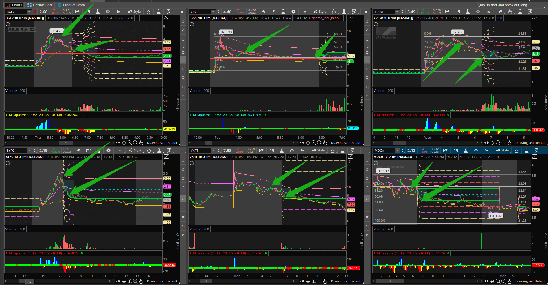Expand the YRCW symbol dropdown arrow

click(x=397, y=12)
